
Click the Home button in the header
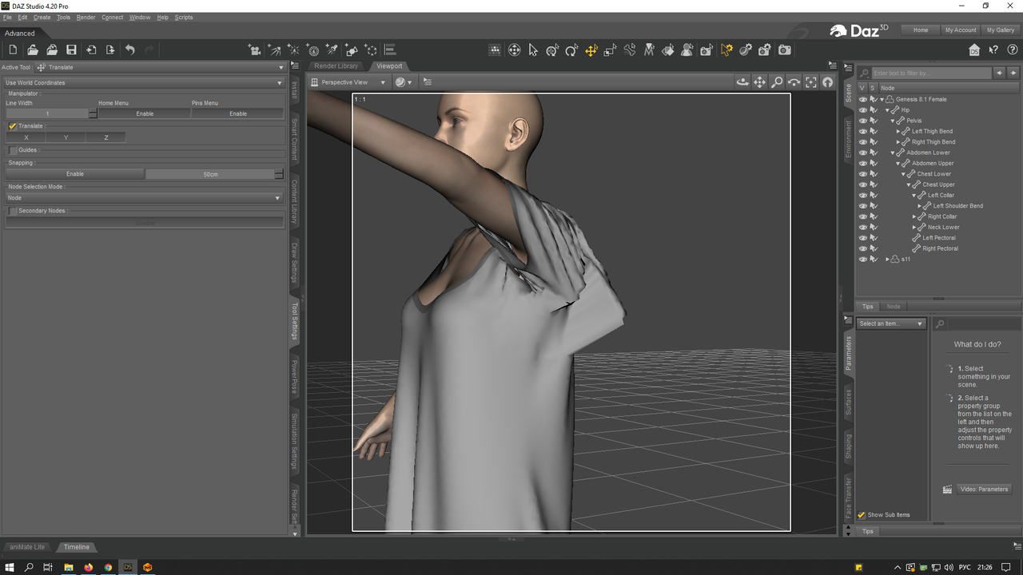point(921,30)
